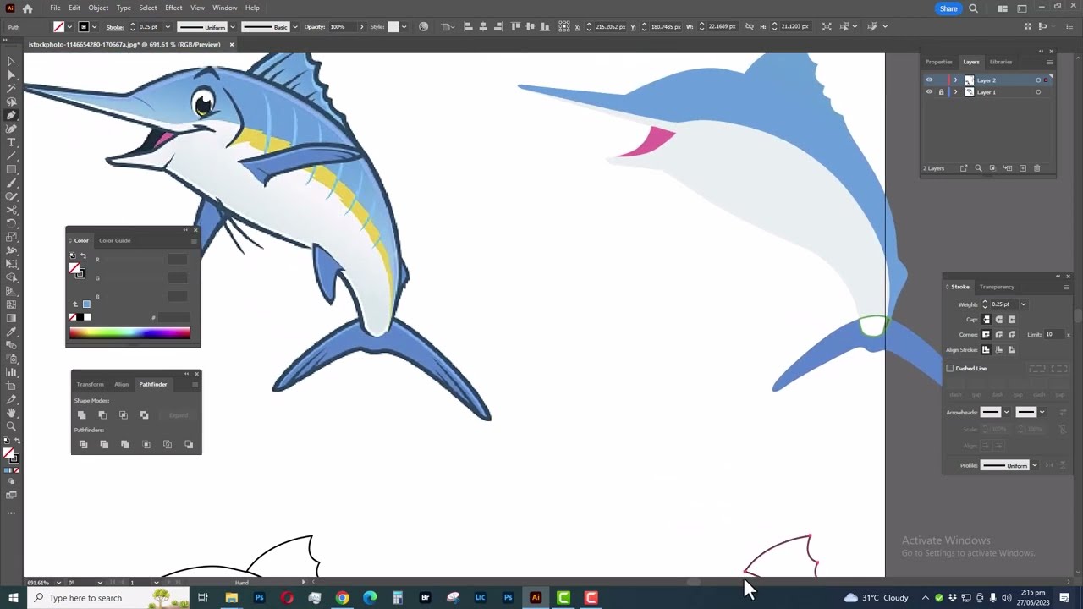Open the search magnifier in title bar
Image resolution: width=1083 pixels, height=609 pixels.
point(973,8)
